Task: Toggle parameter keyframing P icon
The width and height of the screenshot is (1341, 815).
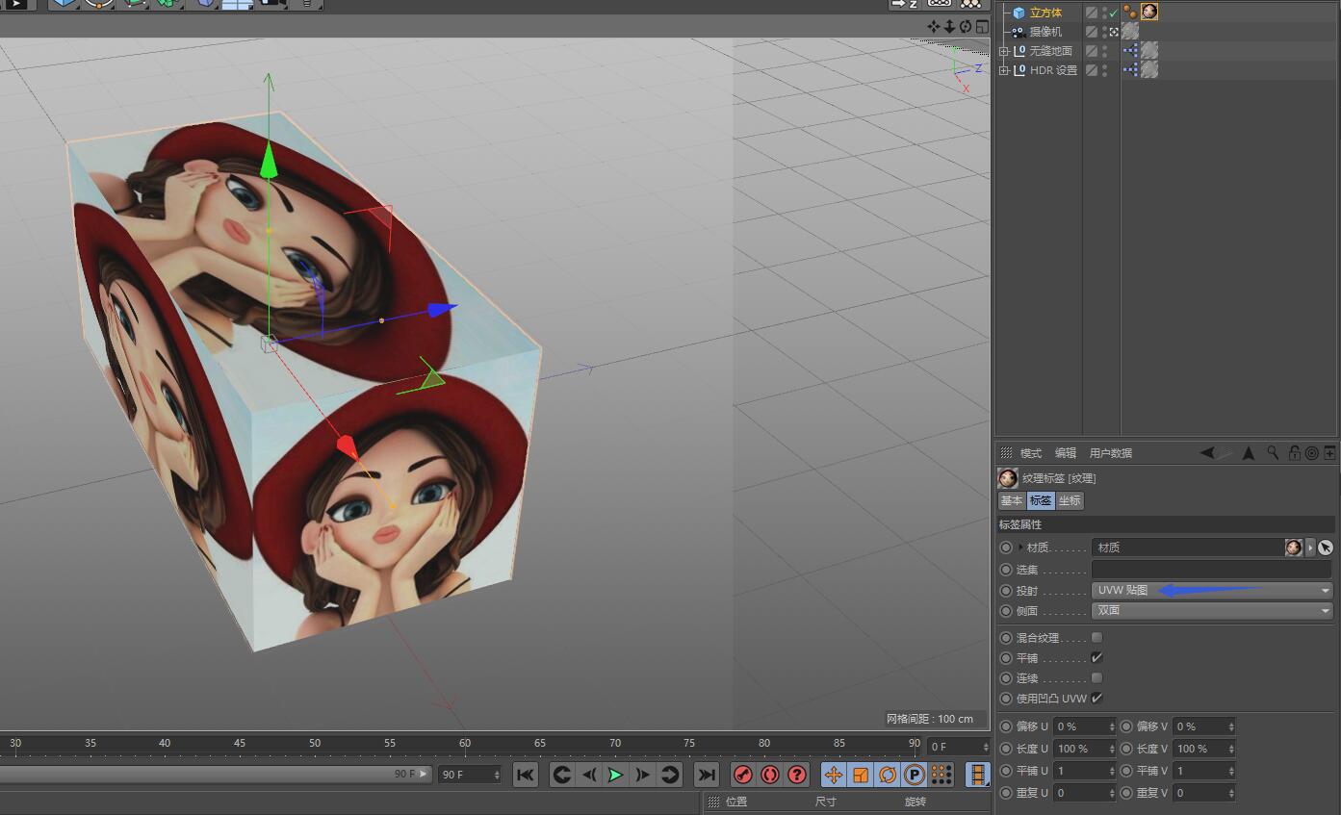Action: [x=915, y=775]
